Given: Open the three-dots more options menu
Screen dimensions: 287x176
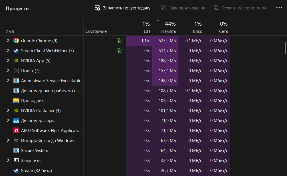Looking at the screenshot, I should 279,8.
